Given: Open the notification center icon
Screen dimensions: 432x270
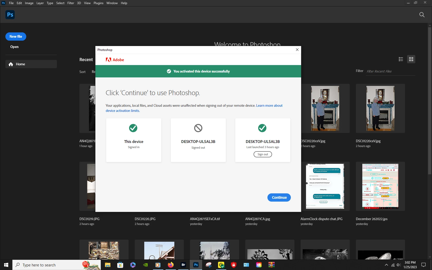Looking at the screenshot, I should pos(424,265).
